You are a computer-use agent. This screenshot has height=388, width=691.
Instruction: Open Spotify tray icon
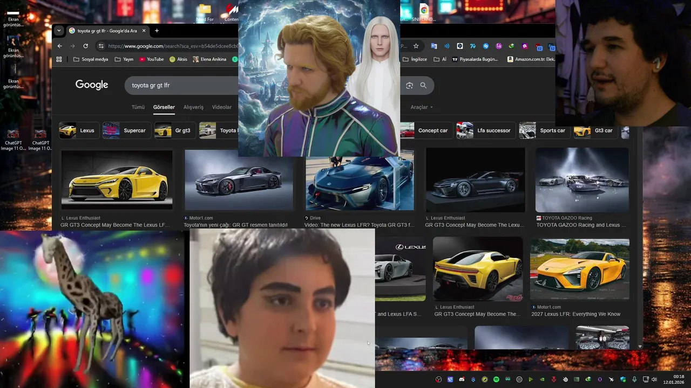click(x=496, y=379)
